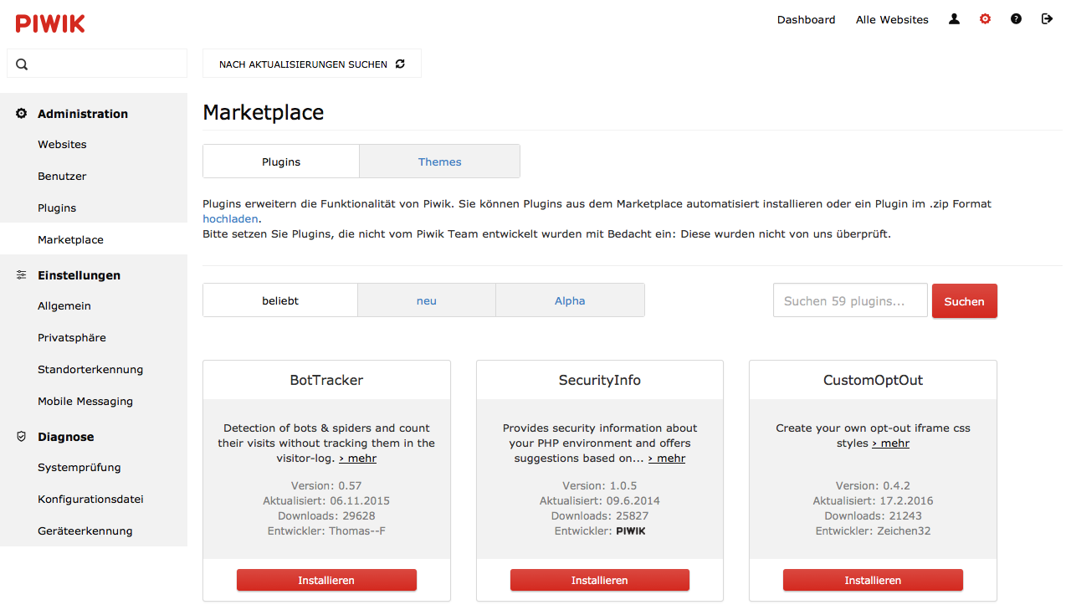Click developer name Zeichen32
This screenshot has height=610, width=1071.
click(904, 531)
